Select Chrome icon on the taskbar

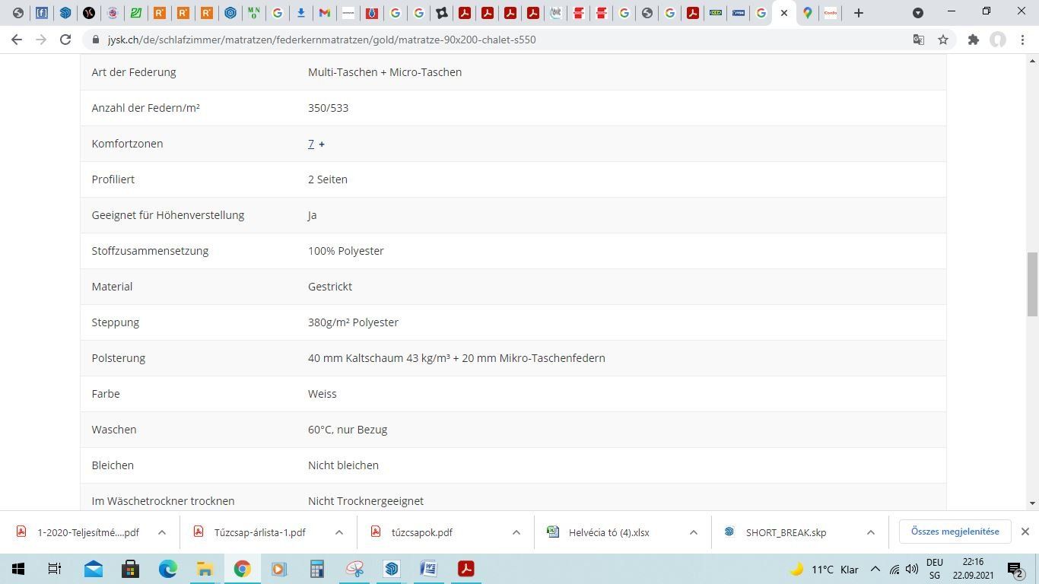[243, 569]
